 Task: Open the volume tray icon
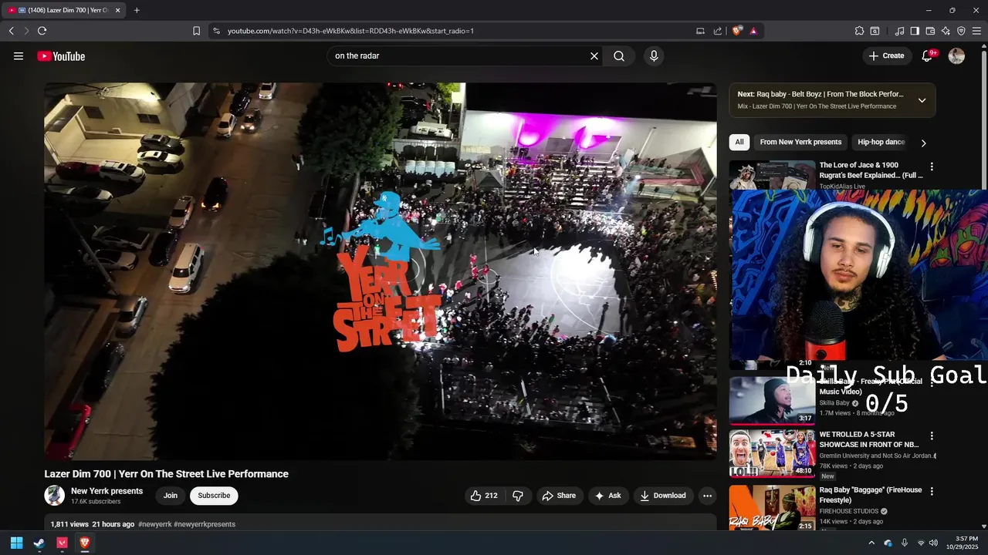tap(933, 543)
